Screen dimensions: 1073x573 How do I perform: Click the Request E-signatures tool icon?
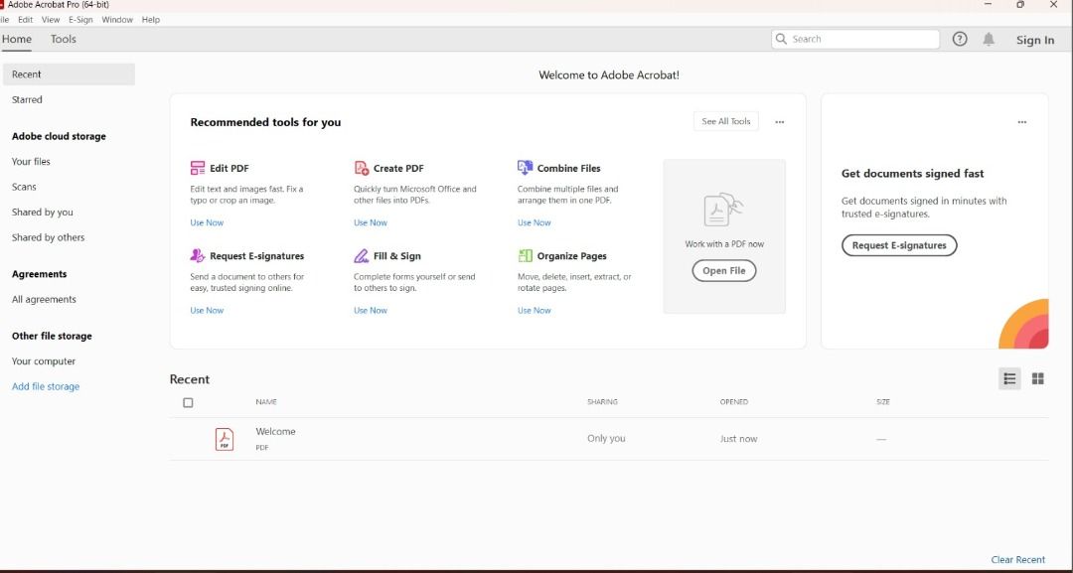point(198,256)
